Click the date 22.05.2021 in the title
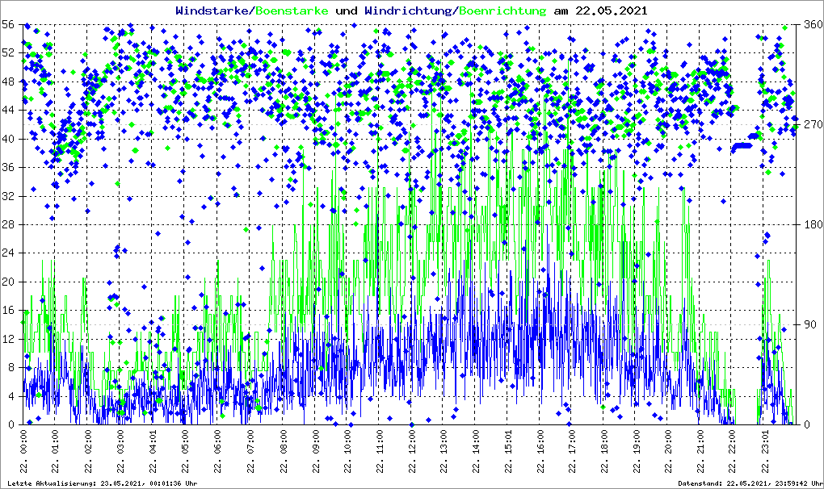 (x=612, y=10)
